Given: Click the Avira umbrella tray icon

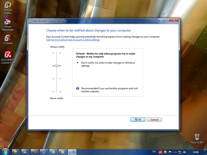Looking at the screenshot, I should click(x=160, y=152).
